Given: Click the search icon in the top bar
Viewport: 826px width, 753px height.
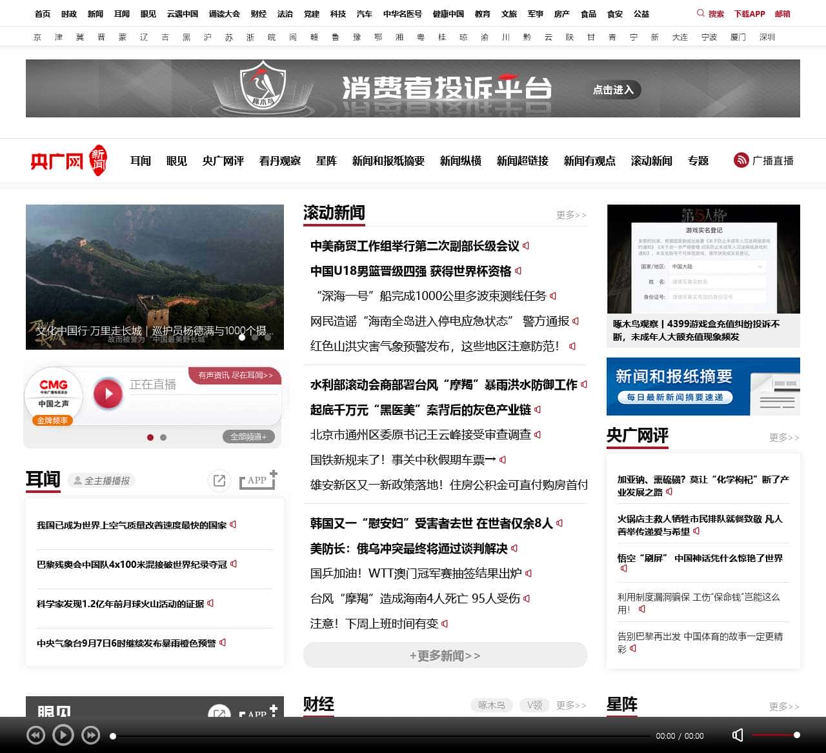Looking at the screenshot, I should coord(699,13).
